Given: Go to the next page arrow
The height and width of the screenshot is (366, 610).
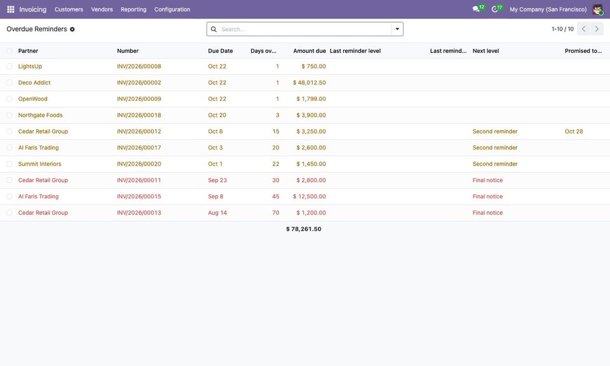Looking at the screenshot, I should tap(597, 29).
